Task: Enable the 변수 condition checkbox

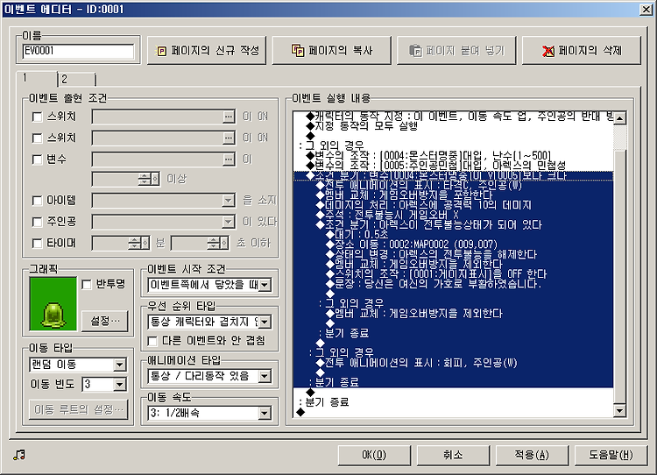Action: coord(38,160)
